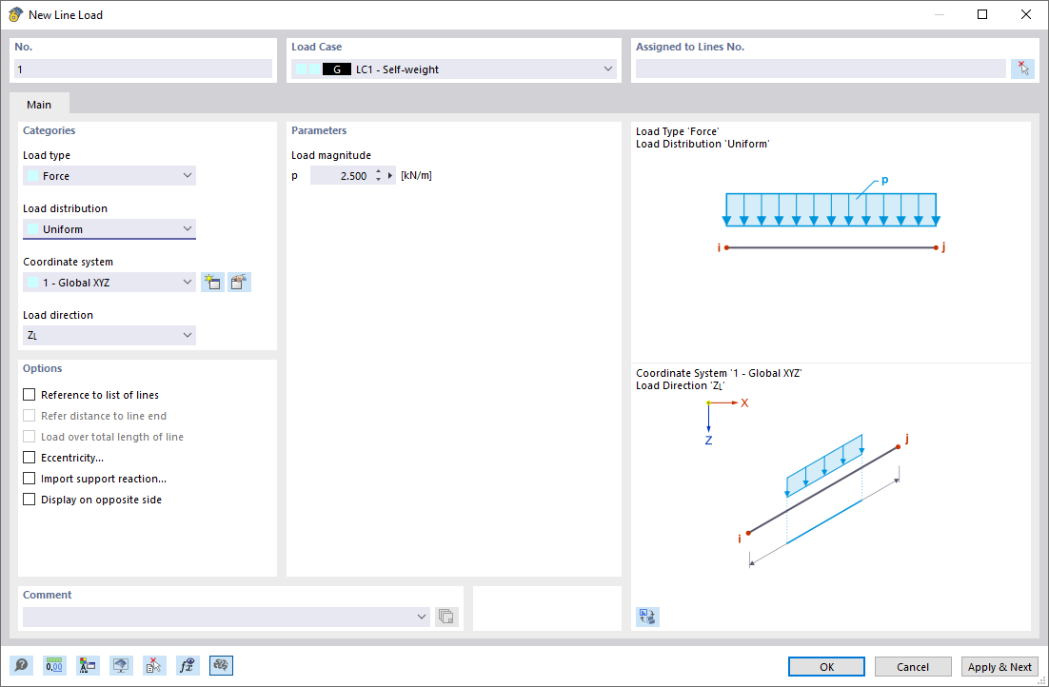Open the Load direction ZL dropdown

(109, 335)
